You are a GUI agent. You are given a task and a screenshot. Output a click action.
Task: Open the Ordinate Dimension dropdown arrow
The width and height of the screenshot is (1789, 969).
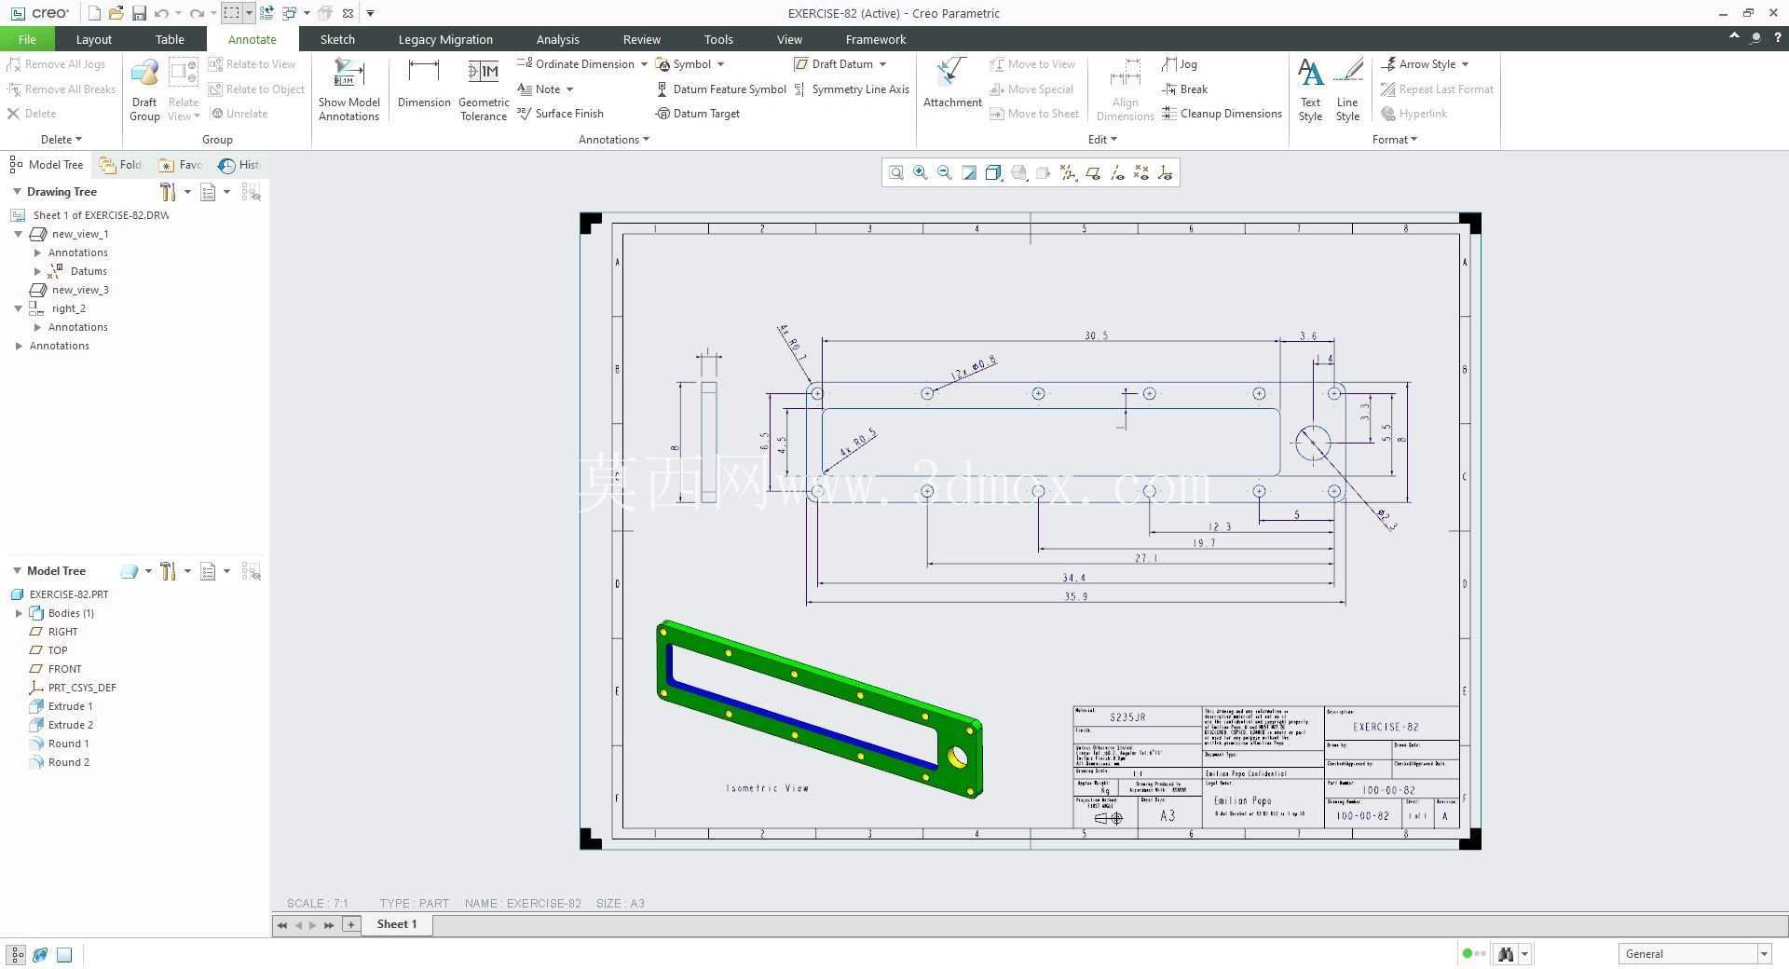click(x=644, y=64)
